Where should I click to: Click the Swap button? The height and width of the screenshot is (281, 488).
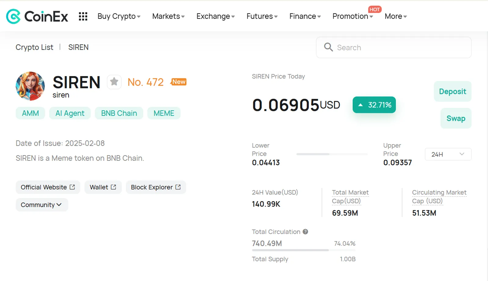(x=456, y=118)
